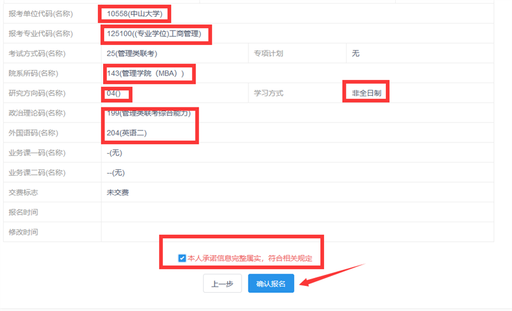The height and width of the screenshot is (311, 512).
Task: Click the 学习方式 label
Action: (268, 93)
